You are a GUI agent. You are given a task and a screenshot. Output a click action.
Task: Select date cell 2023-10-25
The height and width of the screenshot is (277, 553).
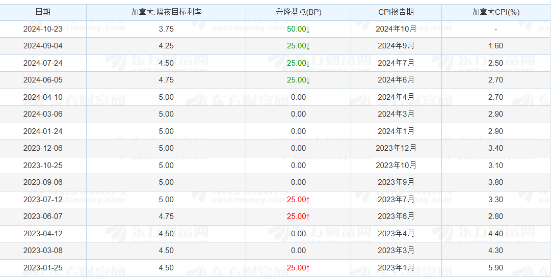coord(43,165)
